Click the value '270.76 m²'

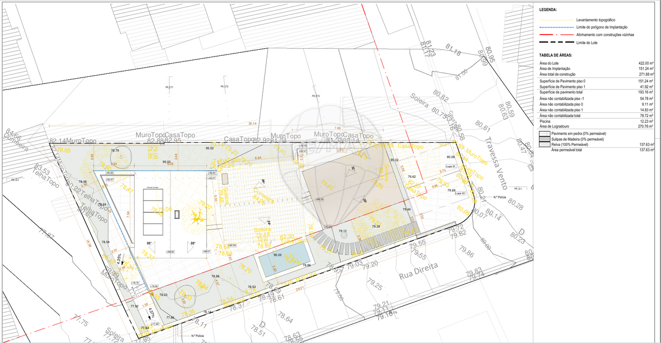click(x=646, y=126)
